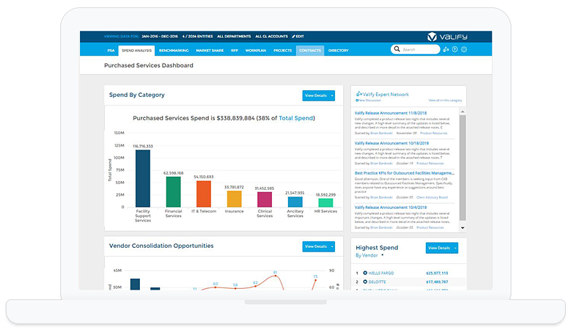The image size is (571, 330).
Task: Click the network icon beside Valify Expert Network
Action: (358, 94)
